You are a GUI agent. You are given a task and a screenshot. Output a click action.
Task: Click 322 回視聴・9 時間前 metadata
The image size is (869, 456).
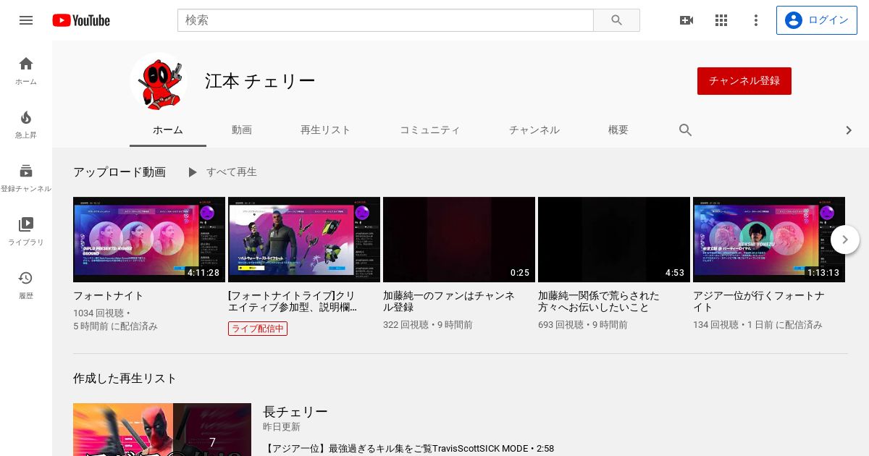click(x=428, y=325)
